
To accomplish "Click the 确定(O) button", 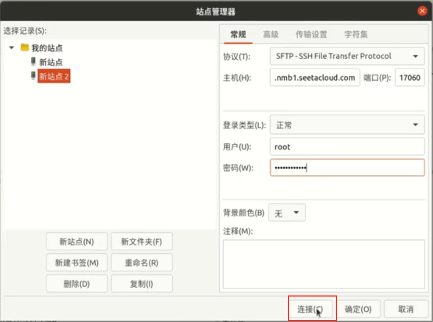I will [x=358, y=309].
